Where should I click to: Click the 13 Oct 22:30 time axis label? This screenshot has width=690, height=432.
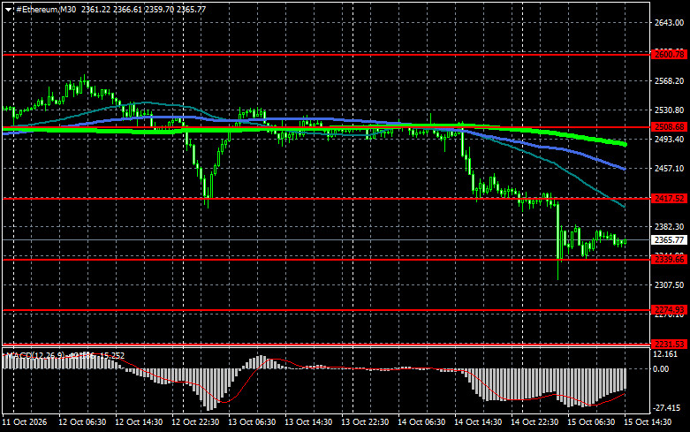pyautogui.click(x=365, y=422)
